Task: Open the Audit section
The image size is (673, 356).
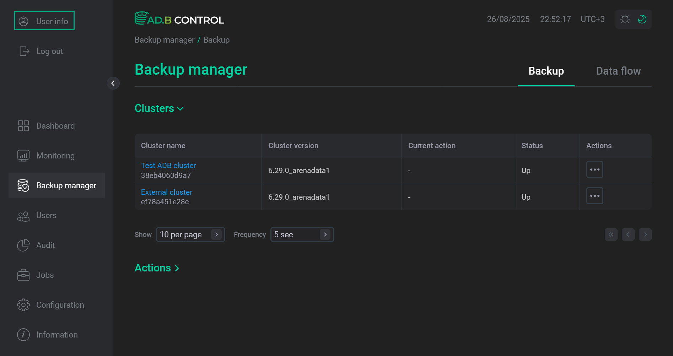Action: click(45, 245)
